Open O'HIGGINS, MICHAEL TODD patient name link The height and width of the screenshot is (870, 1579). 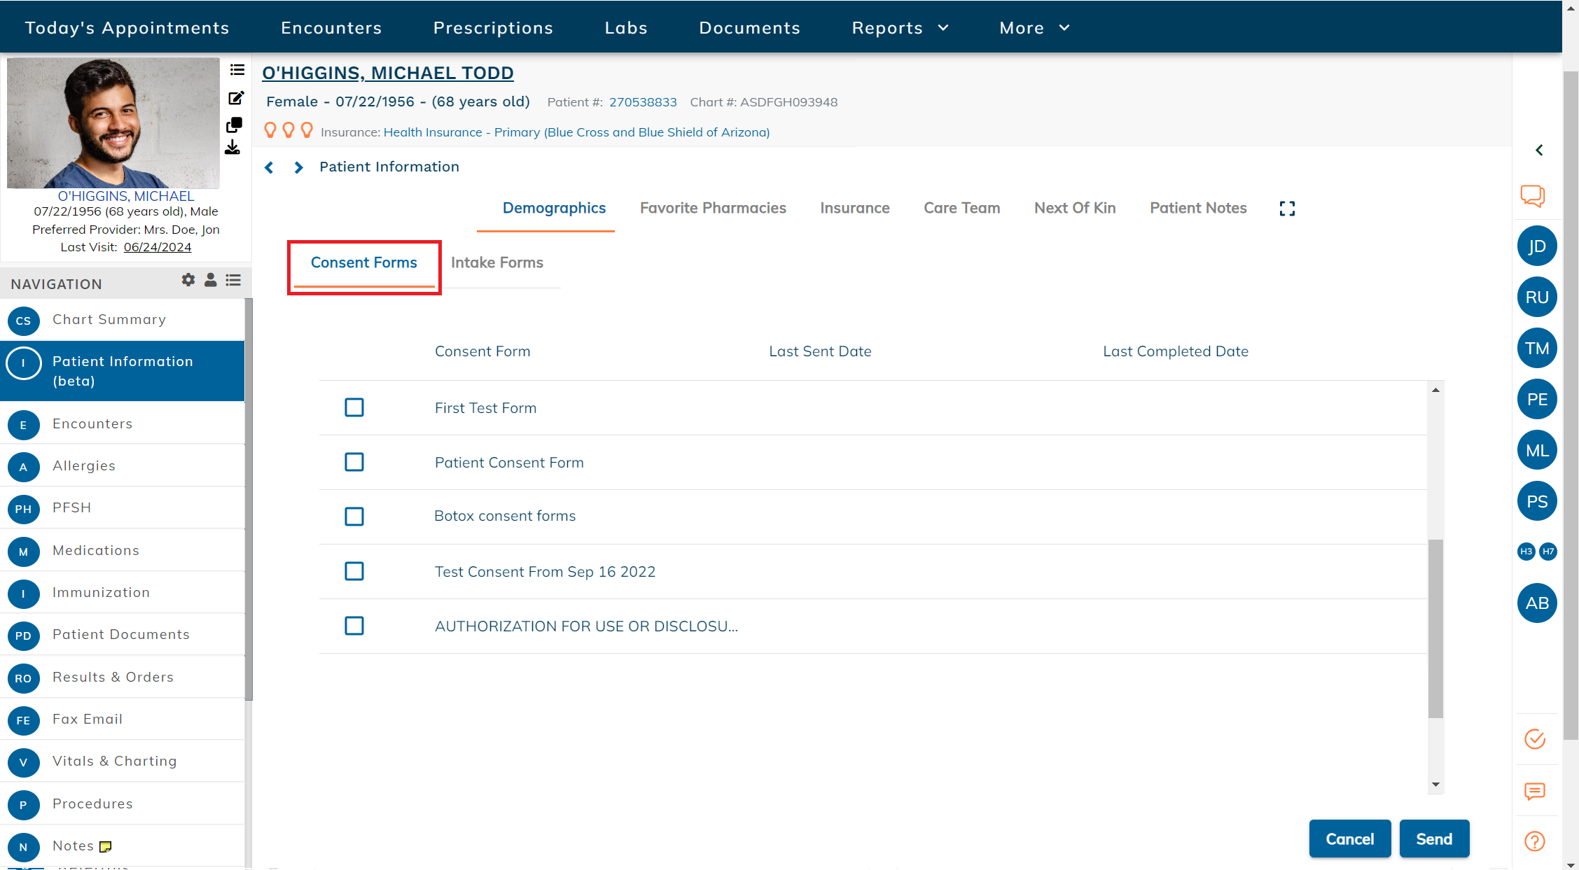(388, 73)
